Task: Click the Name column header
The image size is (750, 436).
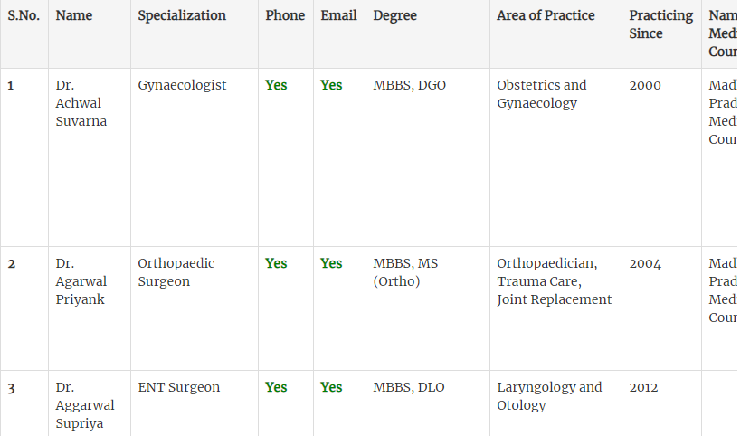Action: tap(74, 15)
